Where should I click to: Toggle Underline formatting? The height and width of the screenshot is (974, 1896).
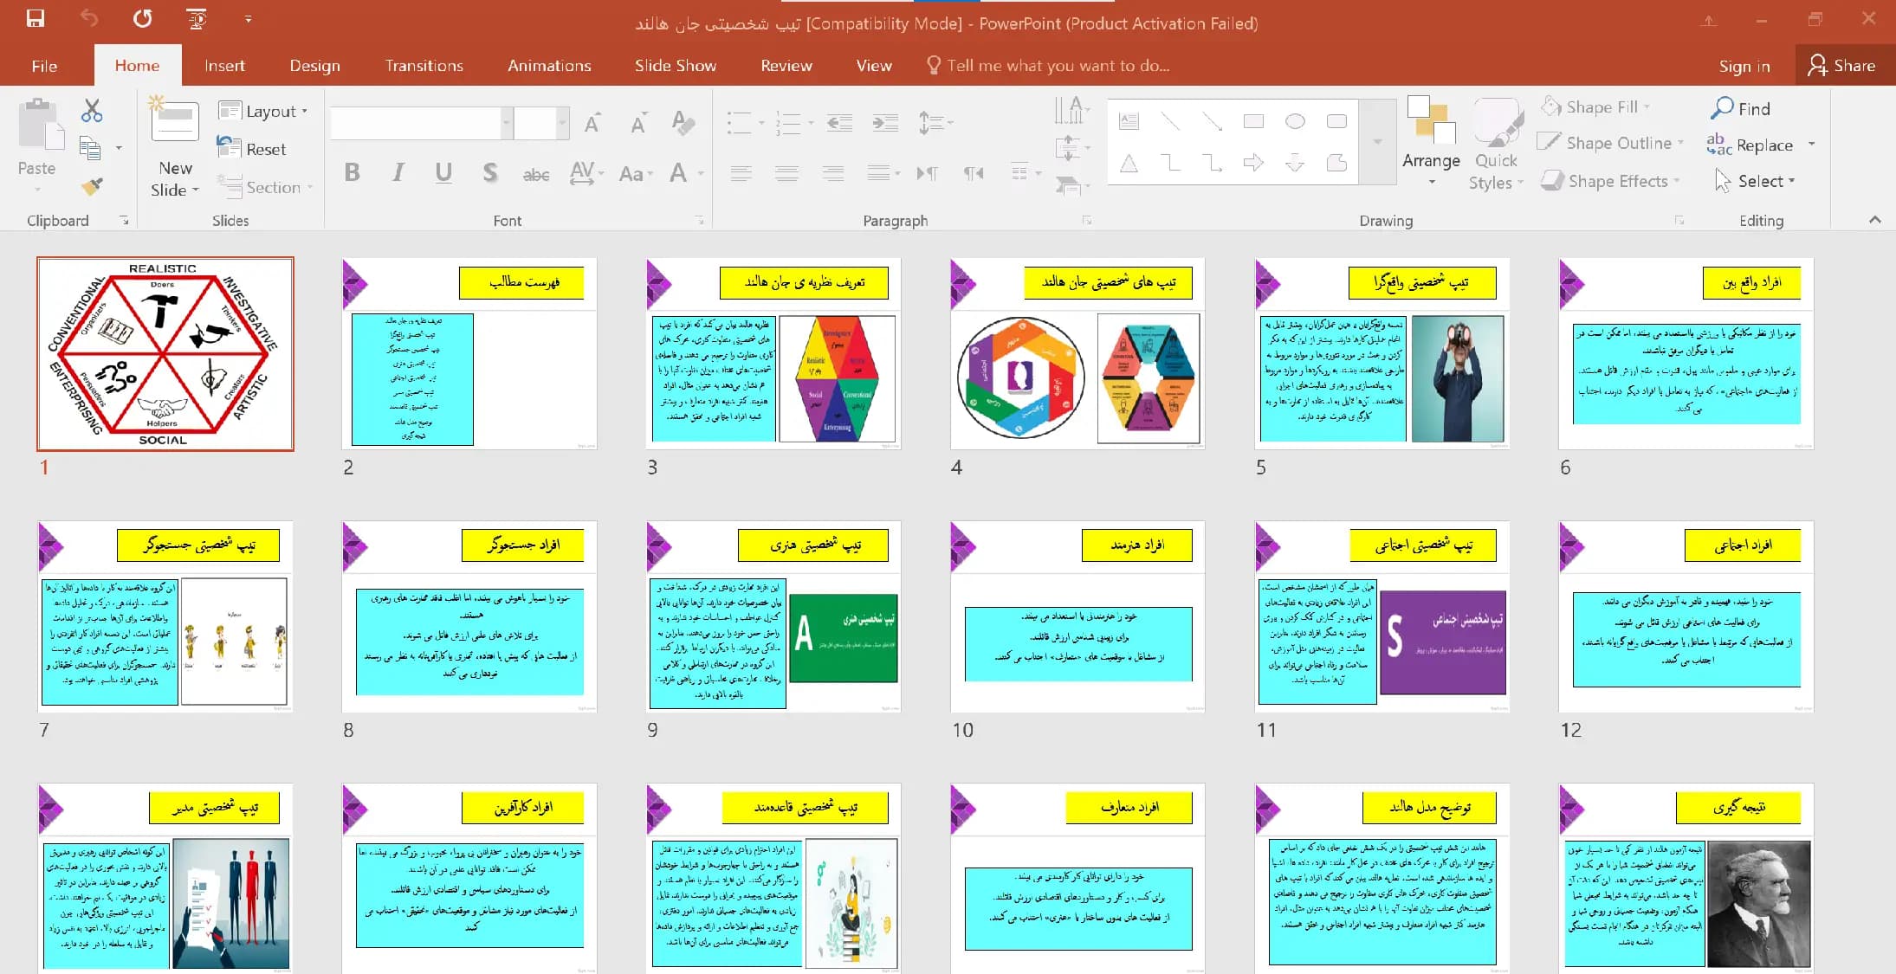443,173
